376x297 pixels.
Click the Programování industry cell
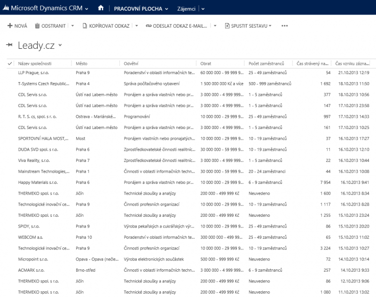[x=137, y=116]
